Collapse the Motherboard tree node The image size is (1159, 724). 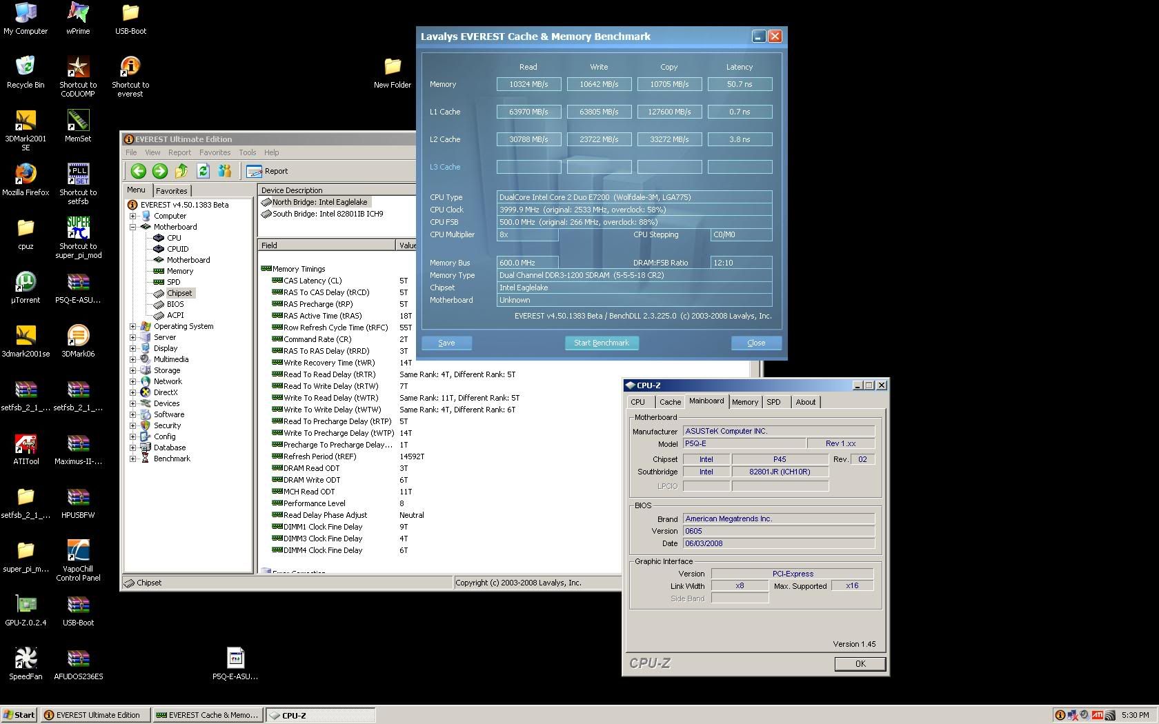click(x=133, y=227)
